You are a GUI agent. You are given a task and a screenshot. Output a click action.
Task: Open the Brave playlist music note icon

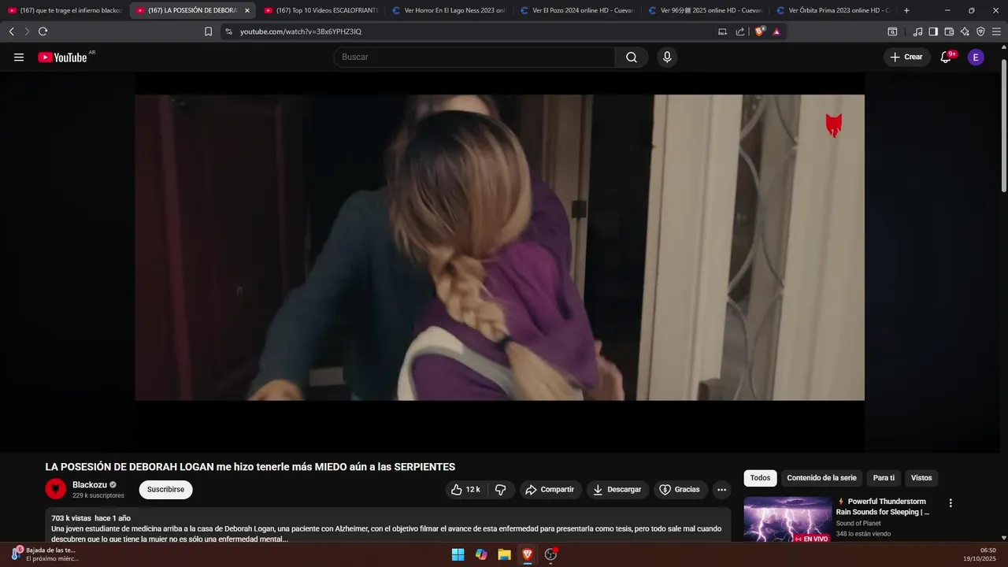tap(917, 31)
